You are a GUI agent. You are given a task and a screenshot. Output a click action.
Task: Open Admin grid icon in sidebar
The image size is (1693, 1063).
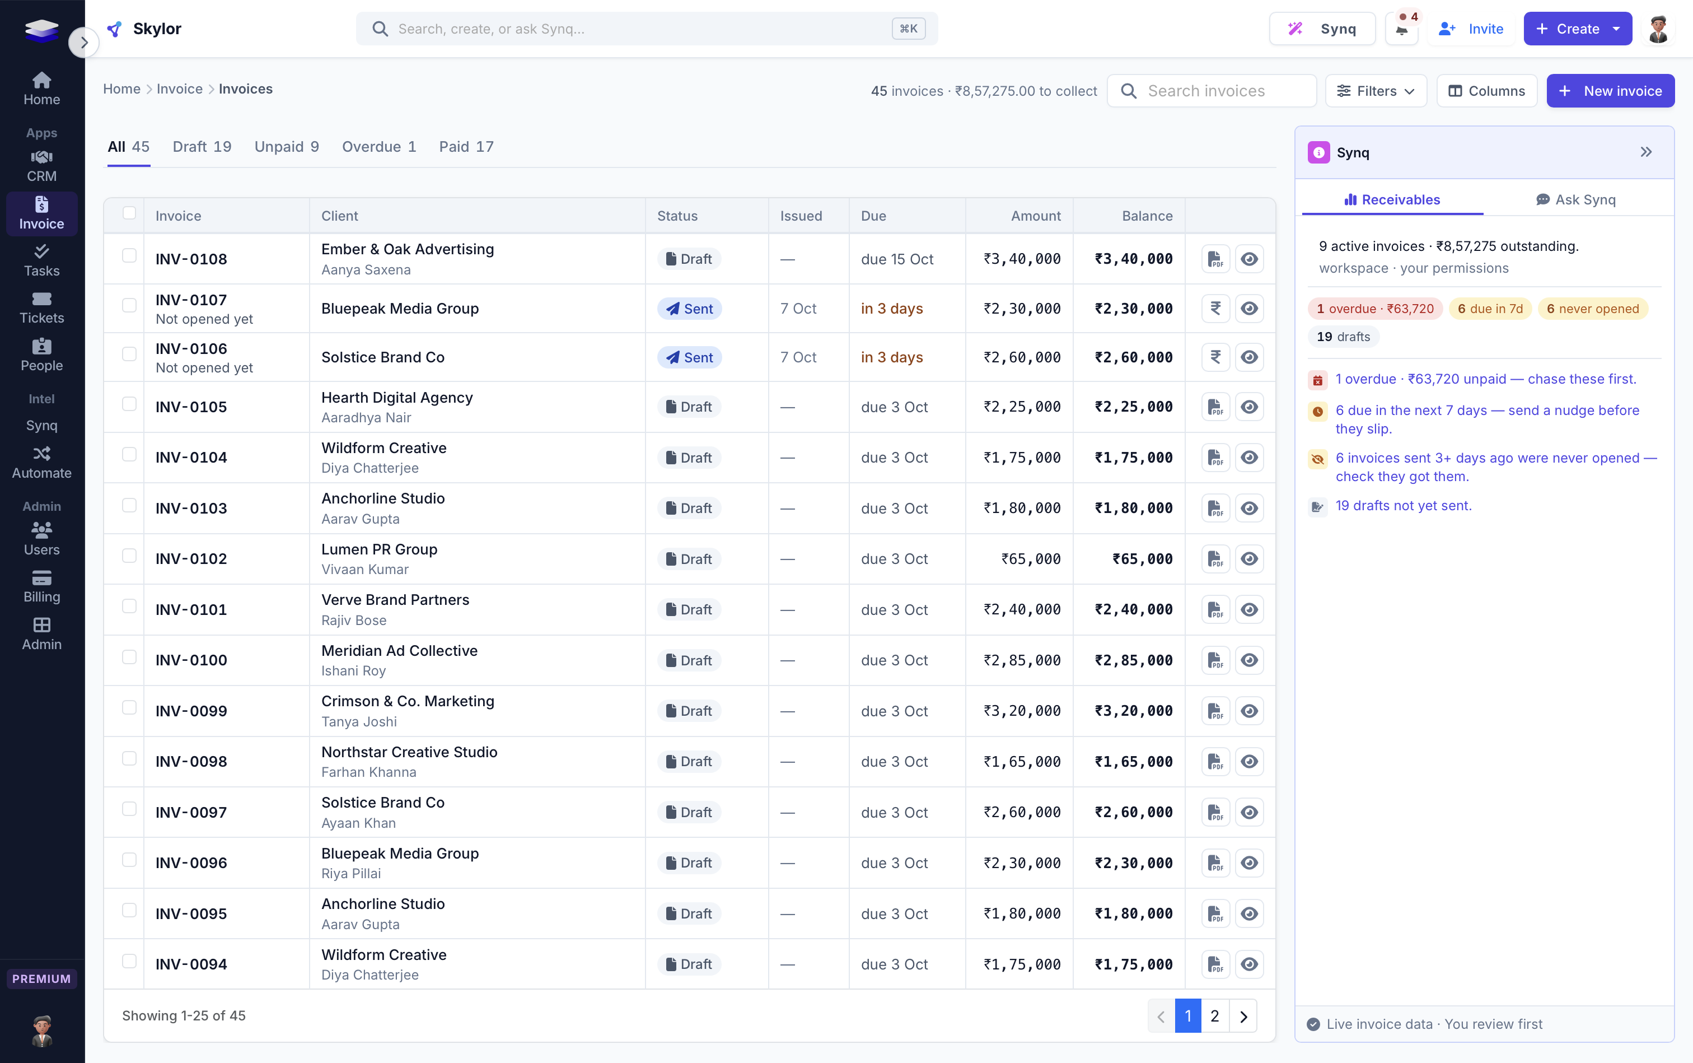[x=41, y=633]
